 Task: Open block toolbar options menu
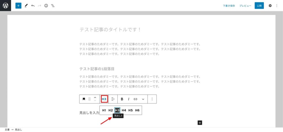tap(152, 99)
